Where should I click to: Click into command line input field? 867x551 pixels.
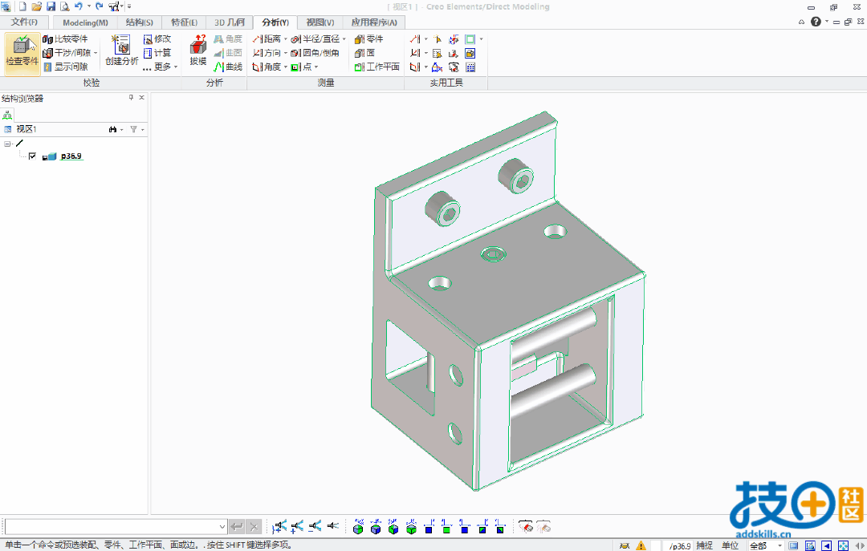click(x=111, y=527)
